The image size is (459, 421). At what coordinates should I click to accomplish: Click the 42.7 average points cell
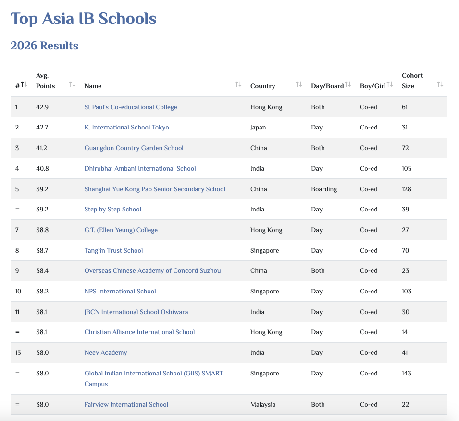(x=42, y=127)
